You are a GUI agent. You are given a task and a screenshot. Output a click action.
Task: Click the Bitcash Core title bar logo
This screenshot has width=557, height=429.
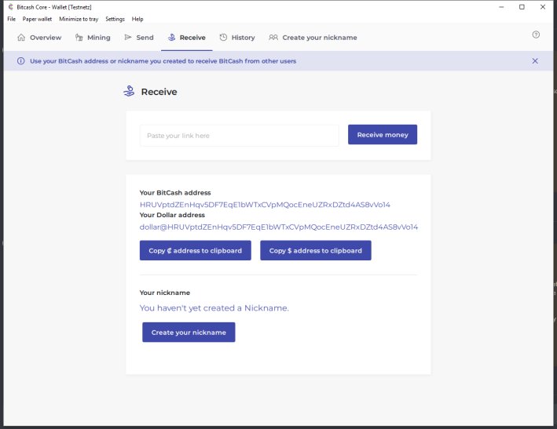[x=11, y=7]
